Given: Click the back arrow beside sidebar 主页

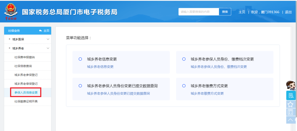Looking at the screenshot, I should (41, 31).
